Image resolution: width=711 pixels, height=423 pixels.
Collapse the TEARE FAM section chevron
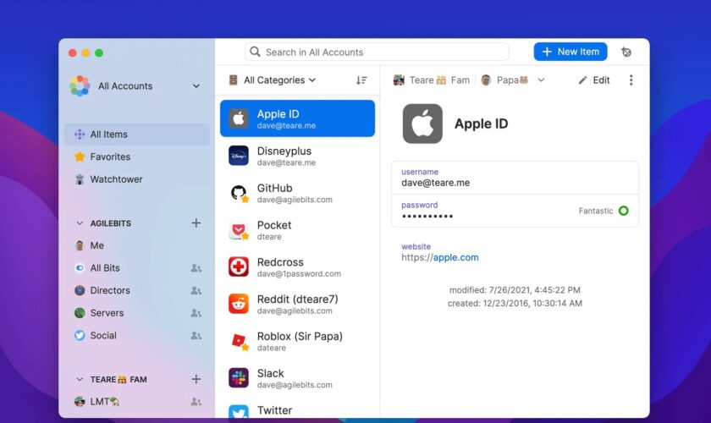[80, 379]
